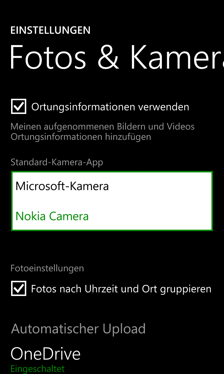Click empty white area right of Microsoft-Kamera
This screenshot has height=374, width=224.
(160, 186)
